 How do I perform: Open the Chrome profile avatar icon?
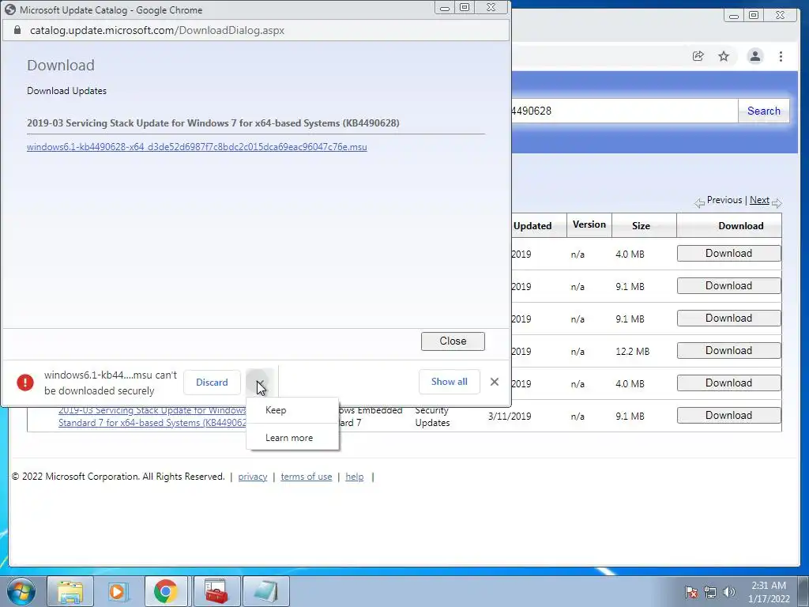pos(754,56)
